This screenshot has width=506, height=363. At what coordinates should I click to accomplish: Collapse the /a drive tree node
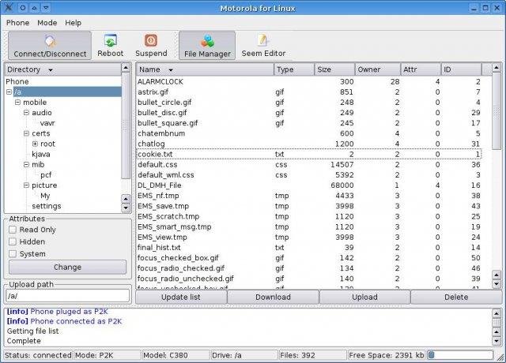click(9, 92)
